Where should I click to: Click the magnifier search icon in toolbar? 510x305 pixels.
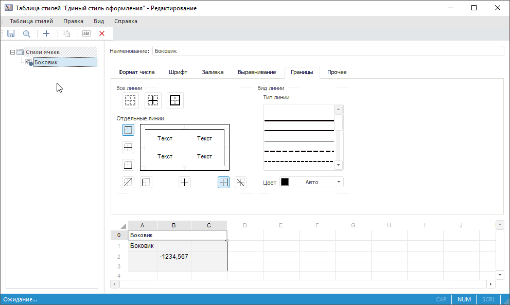27,33
